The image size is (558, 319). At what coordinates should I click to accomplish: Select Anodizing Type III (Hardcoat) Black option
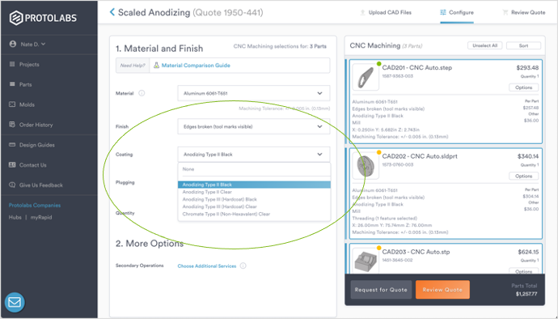220,200
